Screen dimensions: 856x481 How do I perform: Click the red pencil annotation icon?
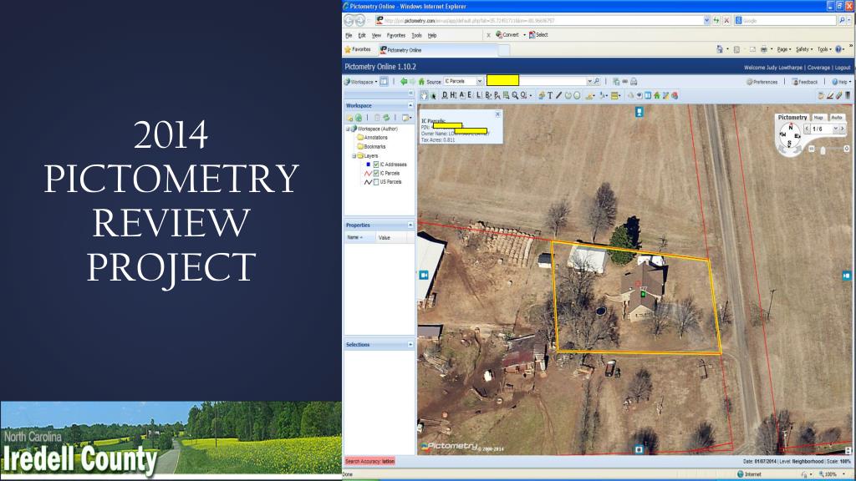click(830, 95)
